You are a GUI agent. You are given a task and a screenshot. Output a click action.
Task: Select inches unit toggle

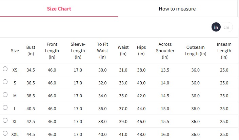216,27
